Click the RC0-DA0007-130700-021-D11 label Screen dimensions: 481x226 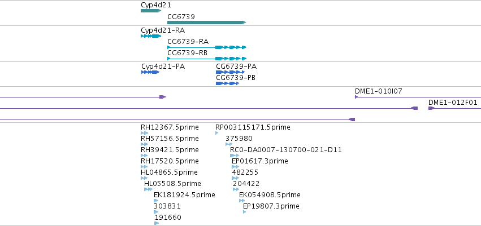(x=286, y=150)
